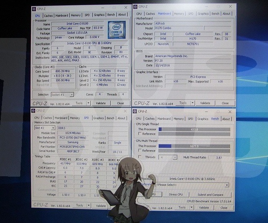
Task: Click the CPU-Z app icon in Bench window title bar
Action: 135,112
